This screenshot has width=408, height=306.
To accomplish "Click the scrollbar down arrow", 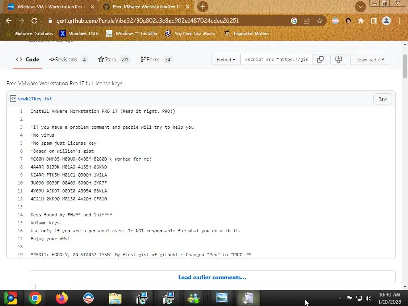I will (x=405, y=287).
